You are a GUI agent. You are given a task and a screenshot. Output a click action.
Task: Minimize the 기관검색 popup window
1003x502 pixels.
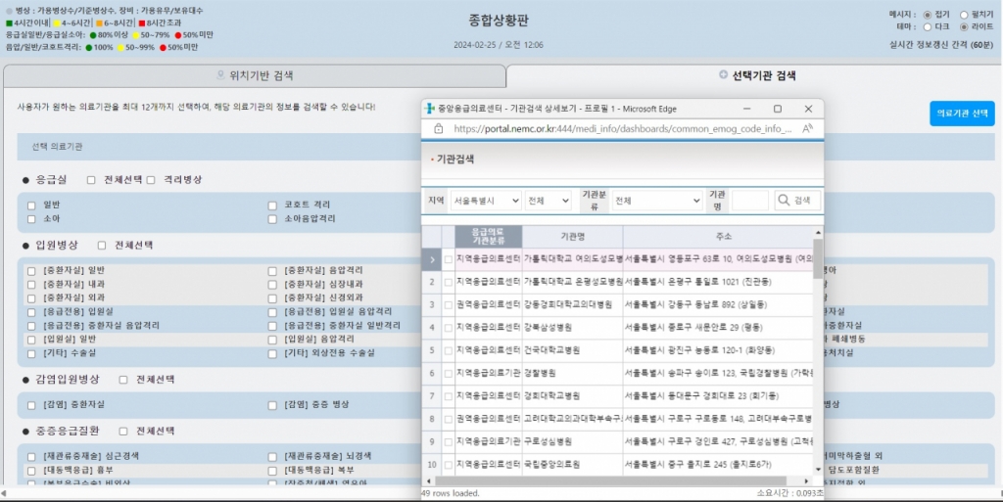click(x=746, y=109)
